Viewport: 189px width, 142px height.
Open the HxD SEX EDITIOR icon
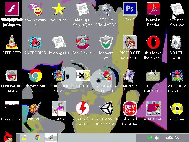(83, 75)
